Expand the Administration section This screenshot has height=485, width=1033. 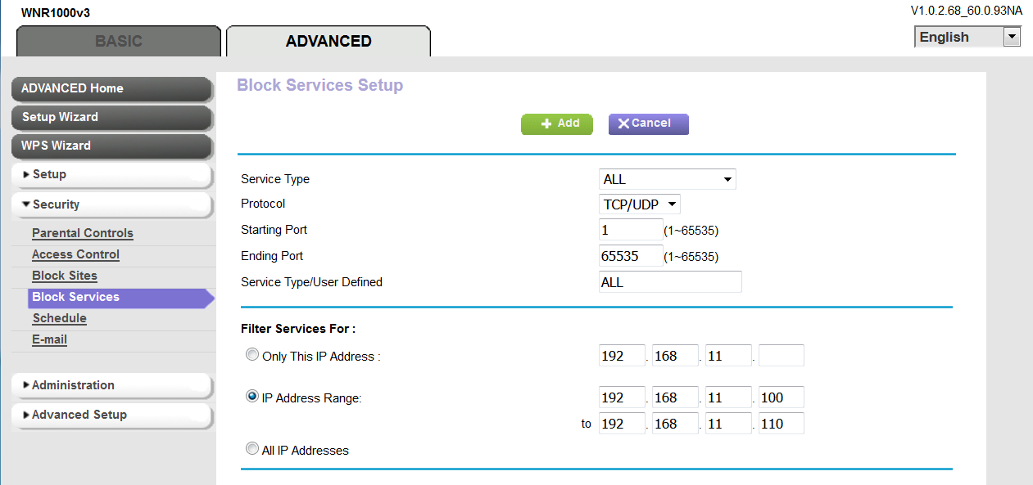(x=111, y=385)
